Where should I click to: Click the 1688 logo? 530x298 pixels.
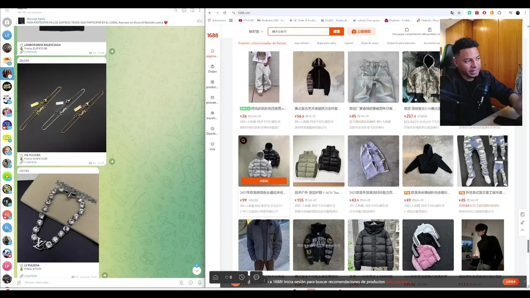pos(212,36)
